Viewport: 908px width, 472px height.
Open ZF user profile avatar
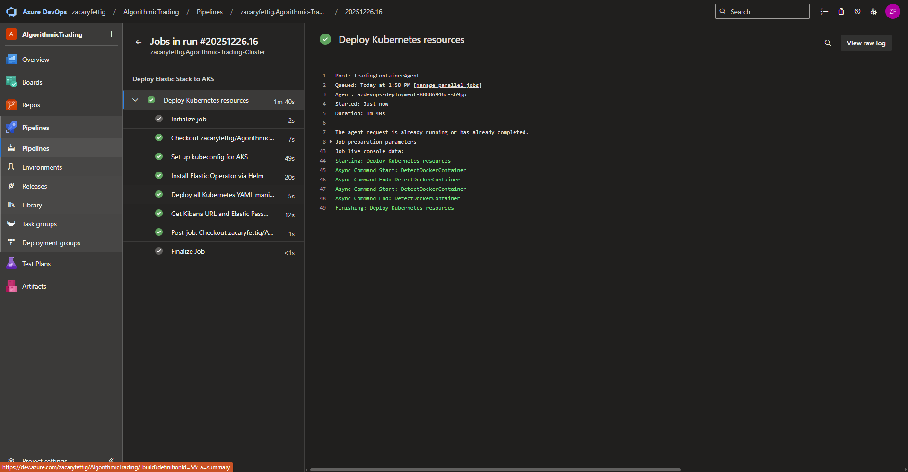[892, 12]
